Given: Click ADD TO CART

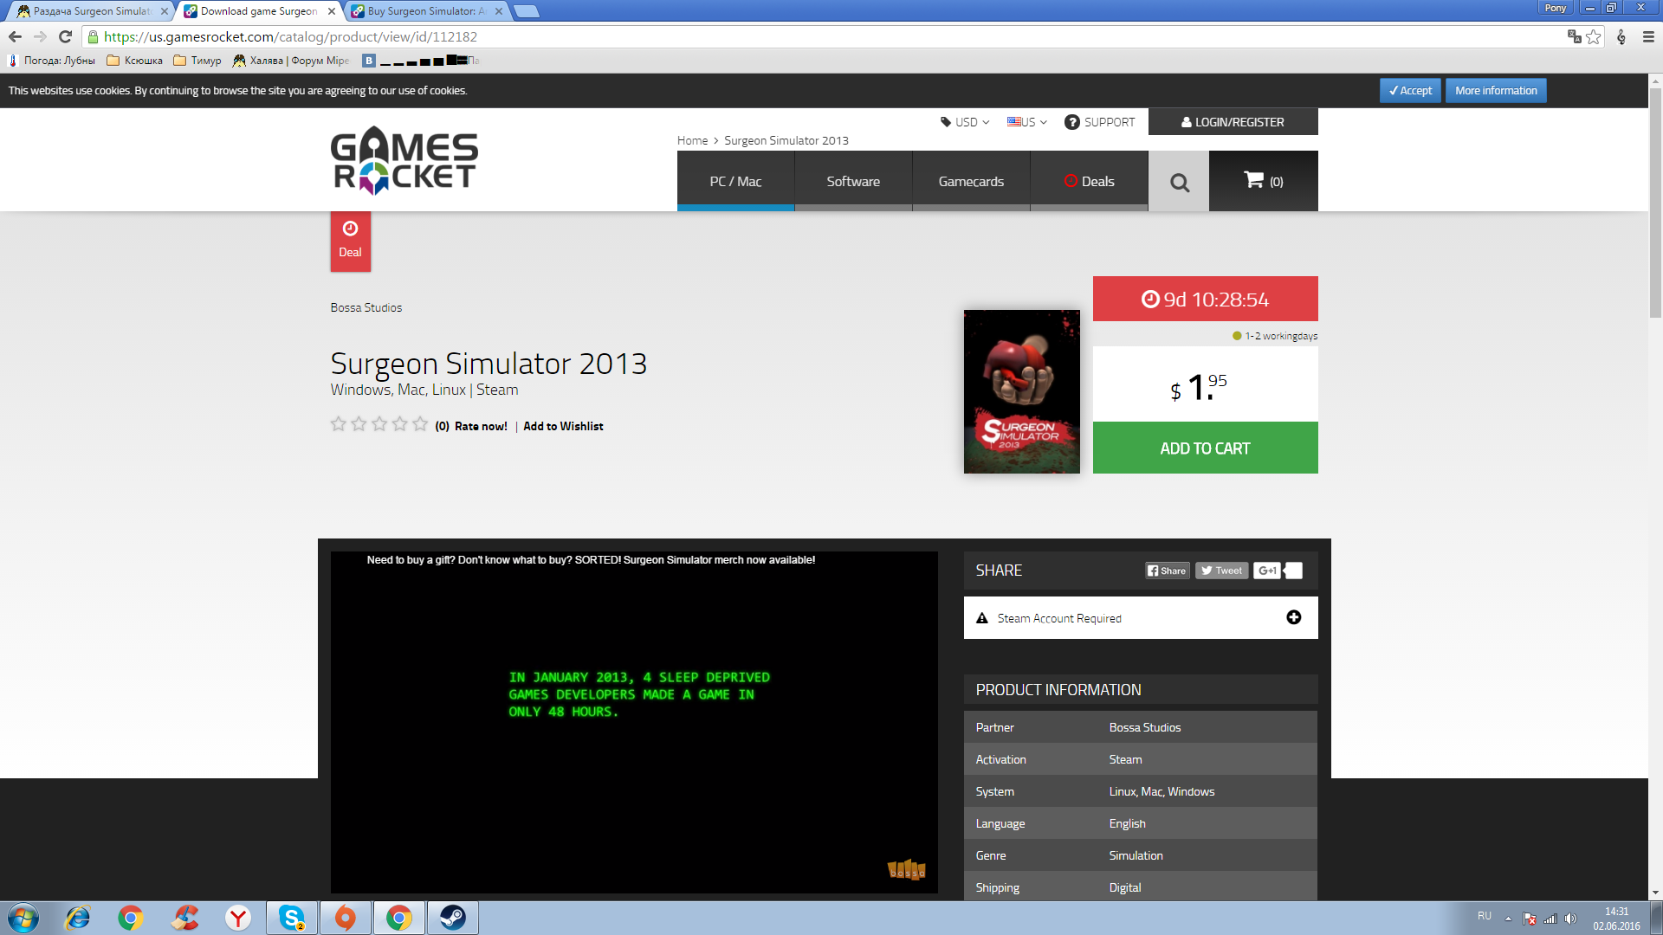Looking at the screenshot, I should [x=1205, y=448].
